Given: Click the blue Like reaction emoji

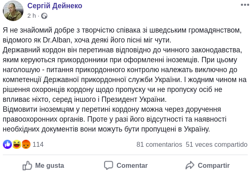Looking at the screenshot, I should (x=7, y=144).
